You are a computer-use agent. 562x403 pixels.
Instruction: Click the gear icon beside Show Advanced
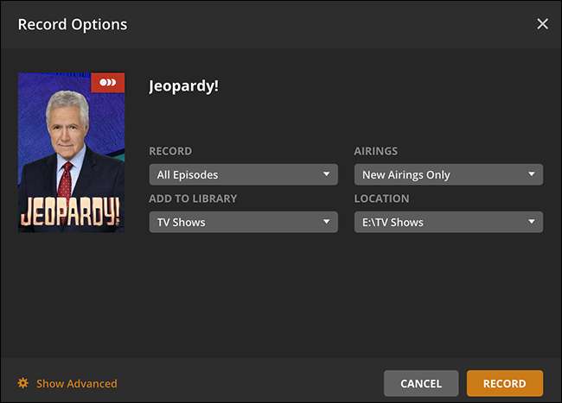[23, 383]
